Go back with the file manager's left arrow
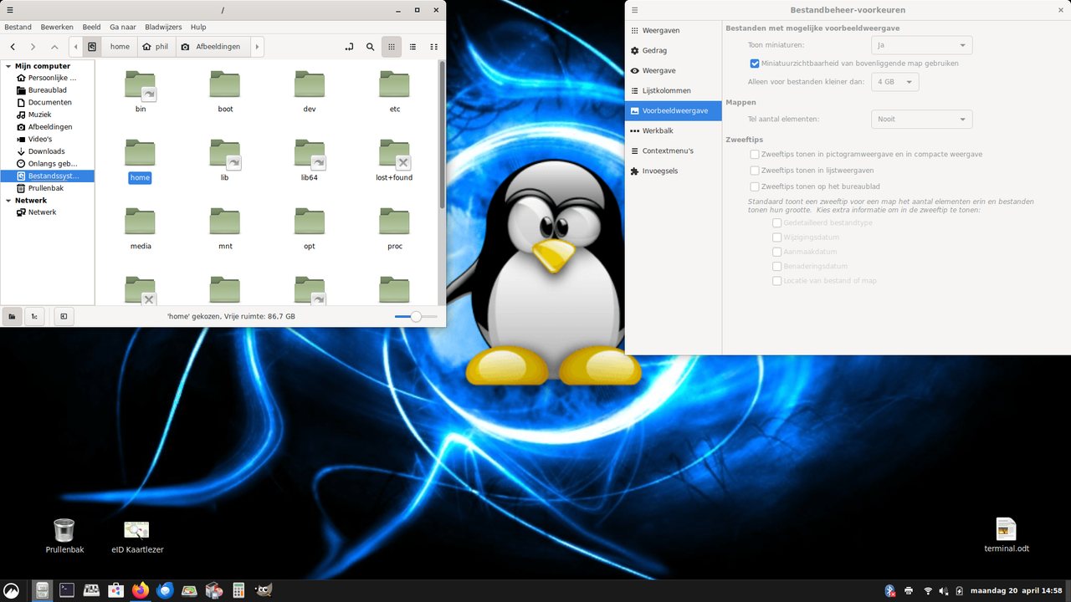The image size is (1071, 602). (x=13, y=47)
